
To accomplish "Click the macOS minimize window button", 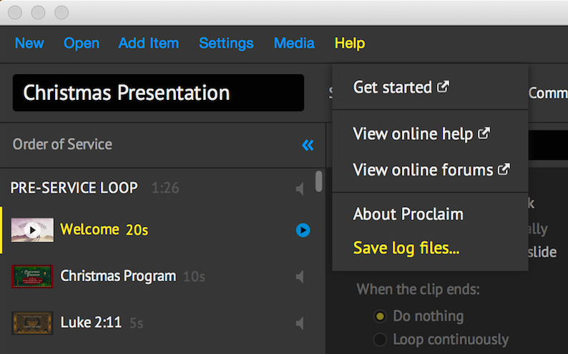I will point(38,12).
